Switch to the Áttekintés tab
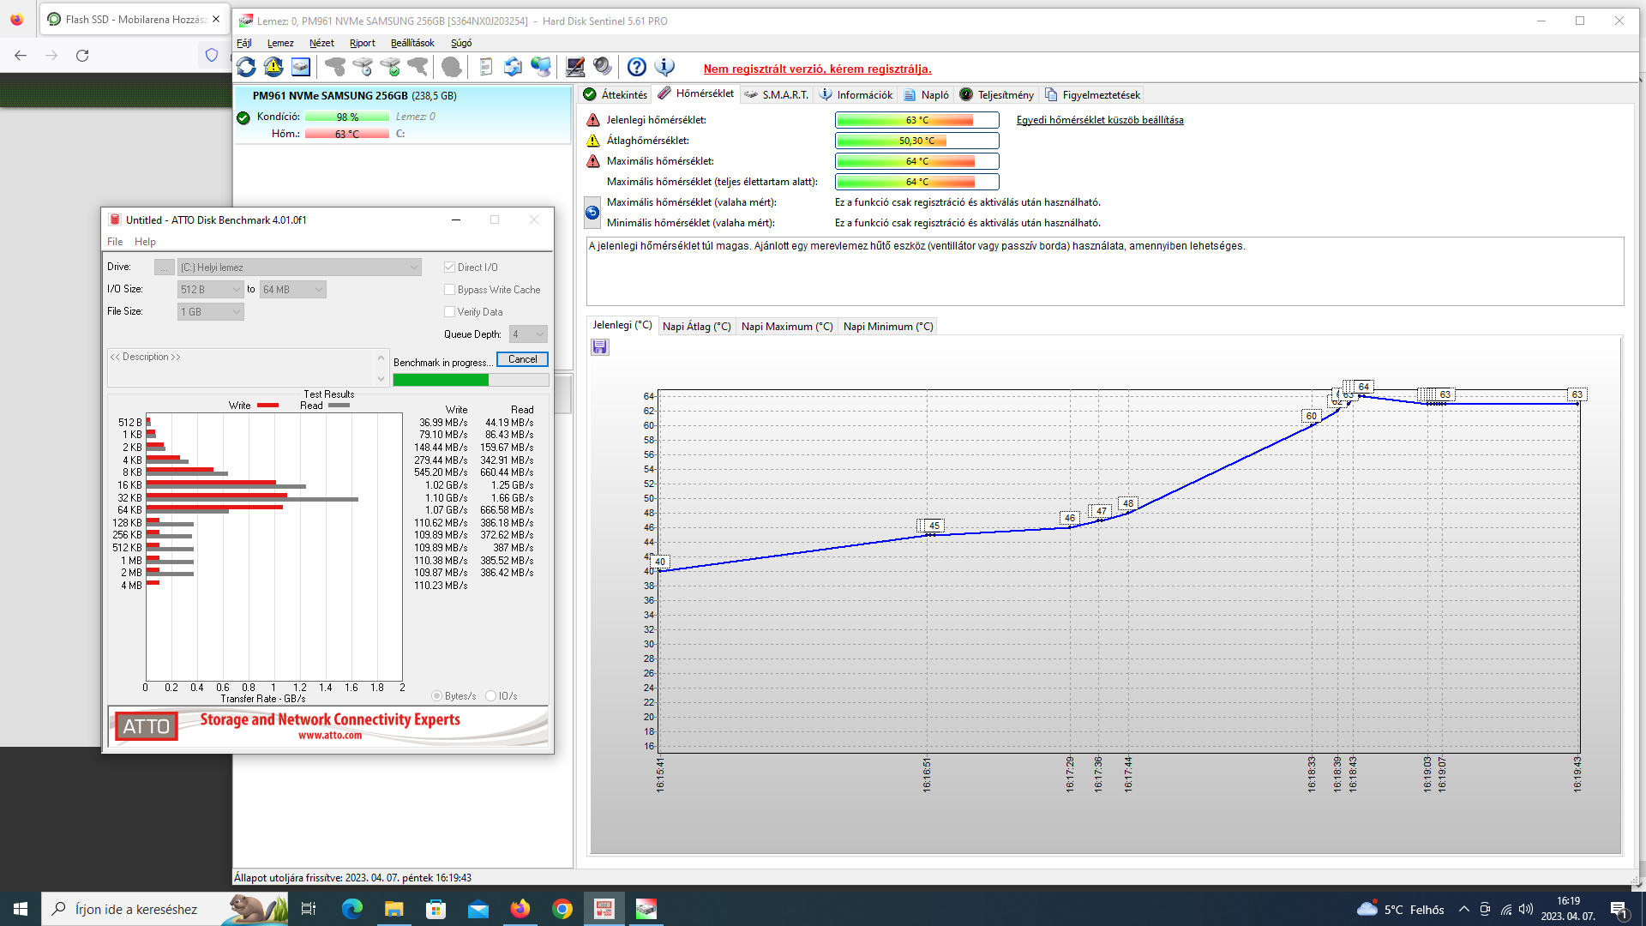Viewport: 1646px width, 926px height. point(615,94)
